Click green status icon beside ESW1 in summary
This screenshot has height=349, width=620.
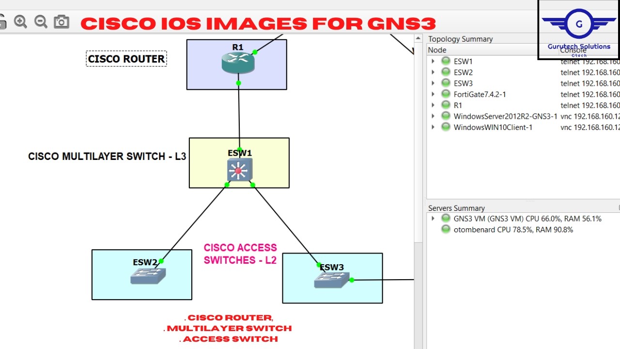[x=446, y=61]
